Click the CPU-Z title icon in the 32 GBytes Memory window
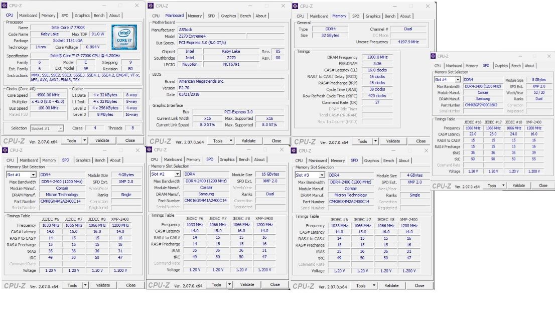 295,6
